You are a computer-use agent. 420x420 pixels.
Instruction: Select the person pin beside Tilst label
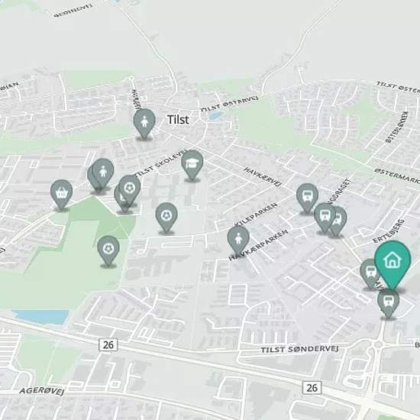144,123
